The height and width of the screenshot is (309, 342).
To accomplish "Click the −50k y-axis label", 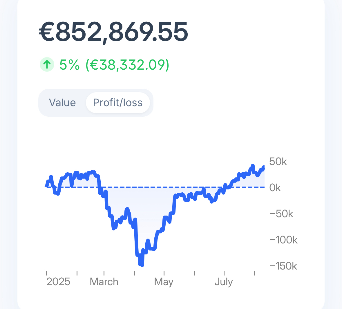I will click(281, 214).
